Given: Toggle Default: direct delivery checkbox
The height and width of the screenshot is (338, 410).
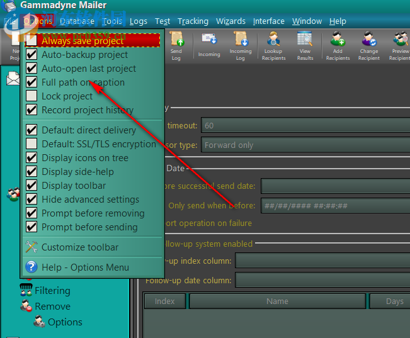Looking at the screenshot, I should click(31, 130).
